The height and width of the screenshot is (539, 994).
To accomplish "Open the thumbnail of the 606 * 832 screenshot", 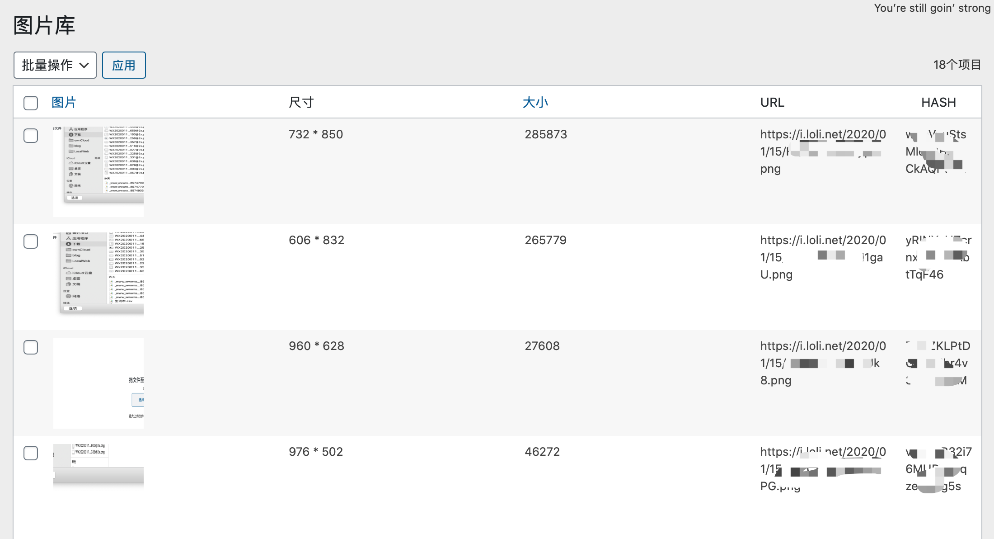I will (98, 273).
